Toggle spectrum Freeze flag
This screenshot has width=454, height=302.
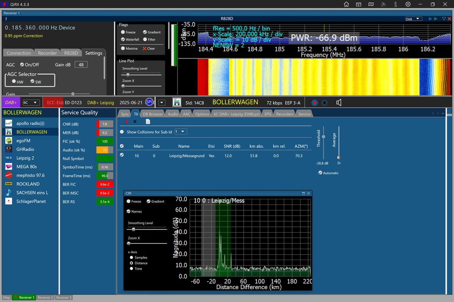coord(123,32)
